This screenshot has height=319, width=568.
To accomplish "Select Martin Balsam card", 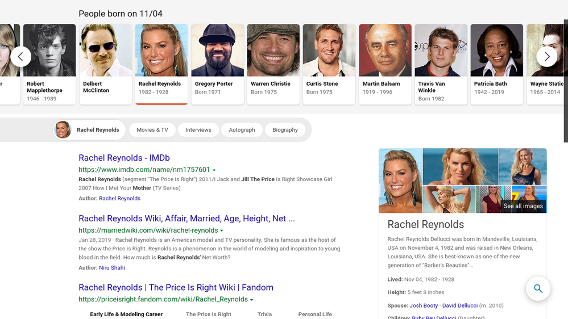I will (x=385, y=64).
